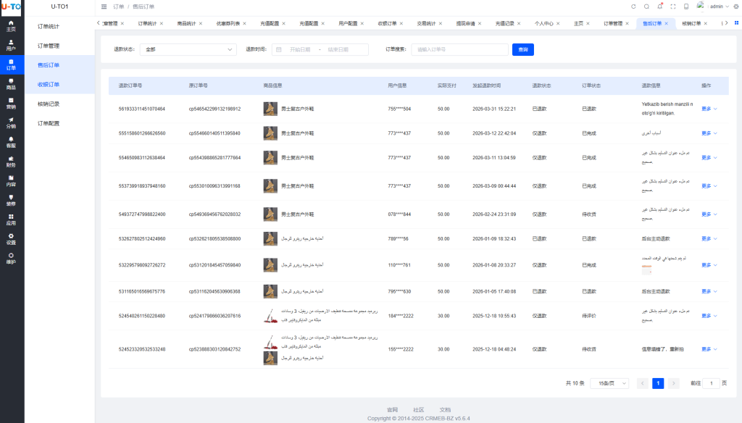Switch to the 交易统计 tab
Viewport: 742px width, 423px height.
(x=426, y=24)
